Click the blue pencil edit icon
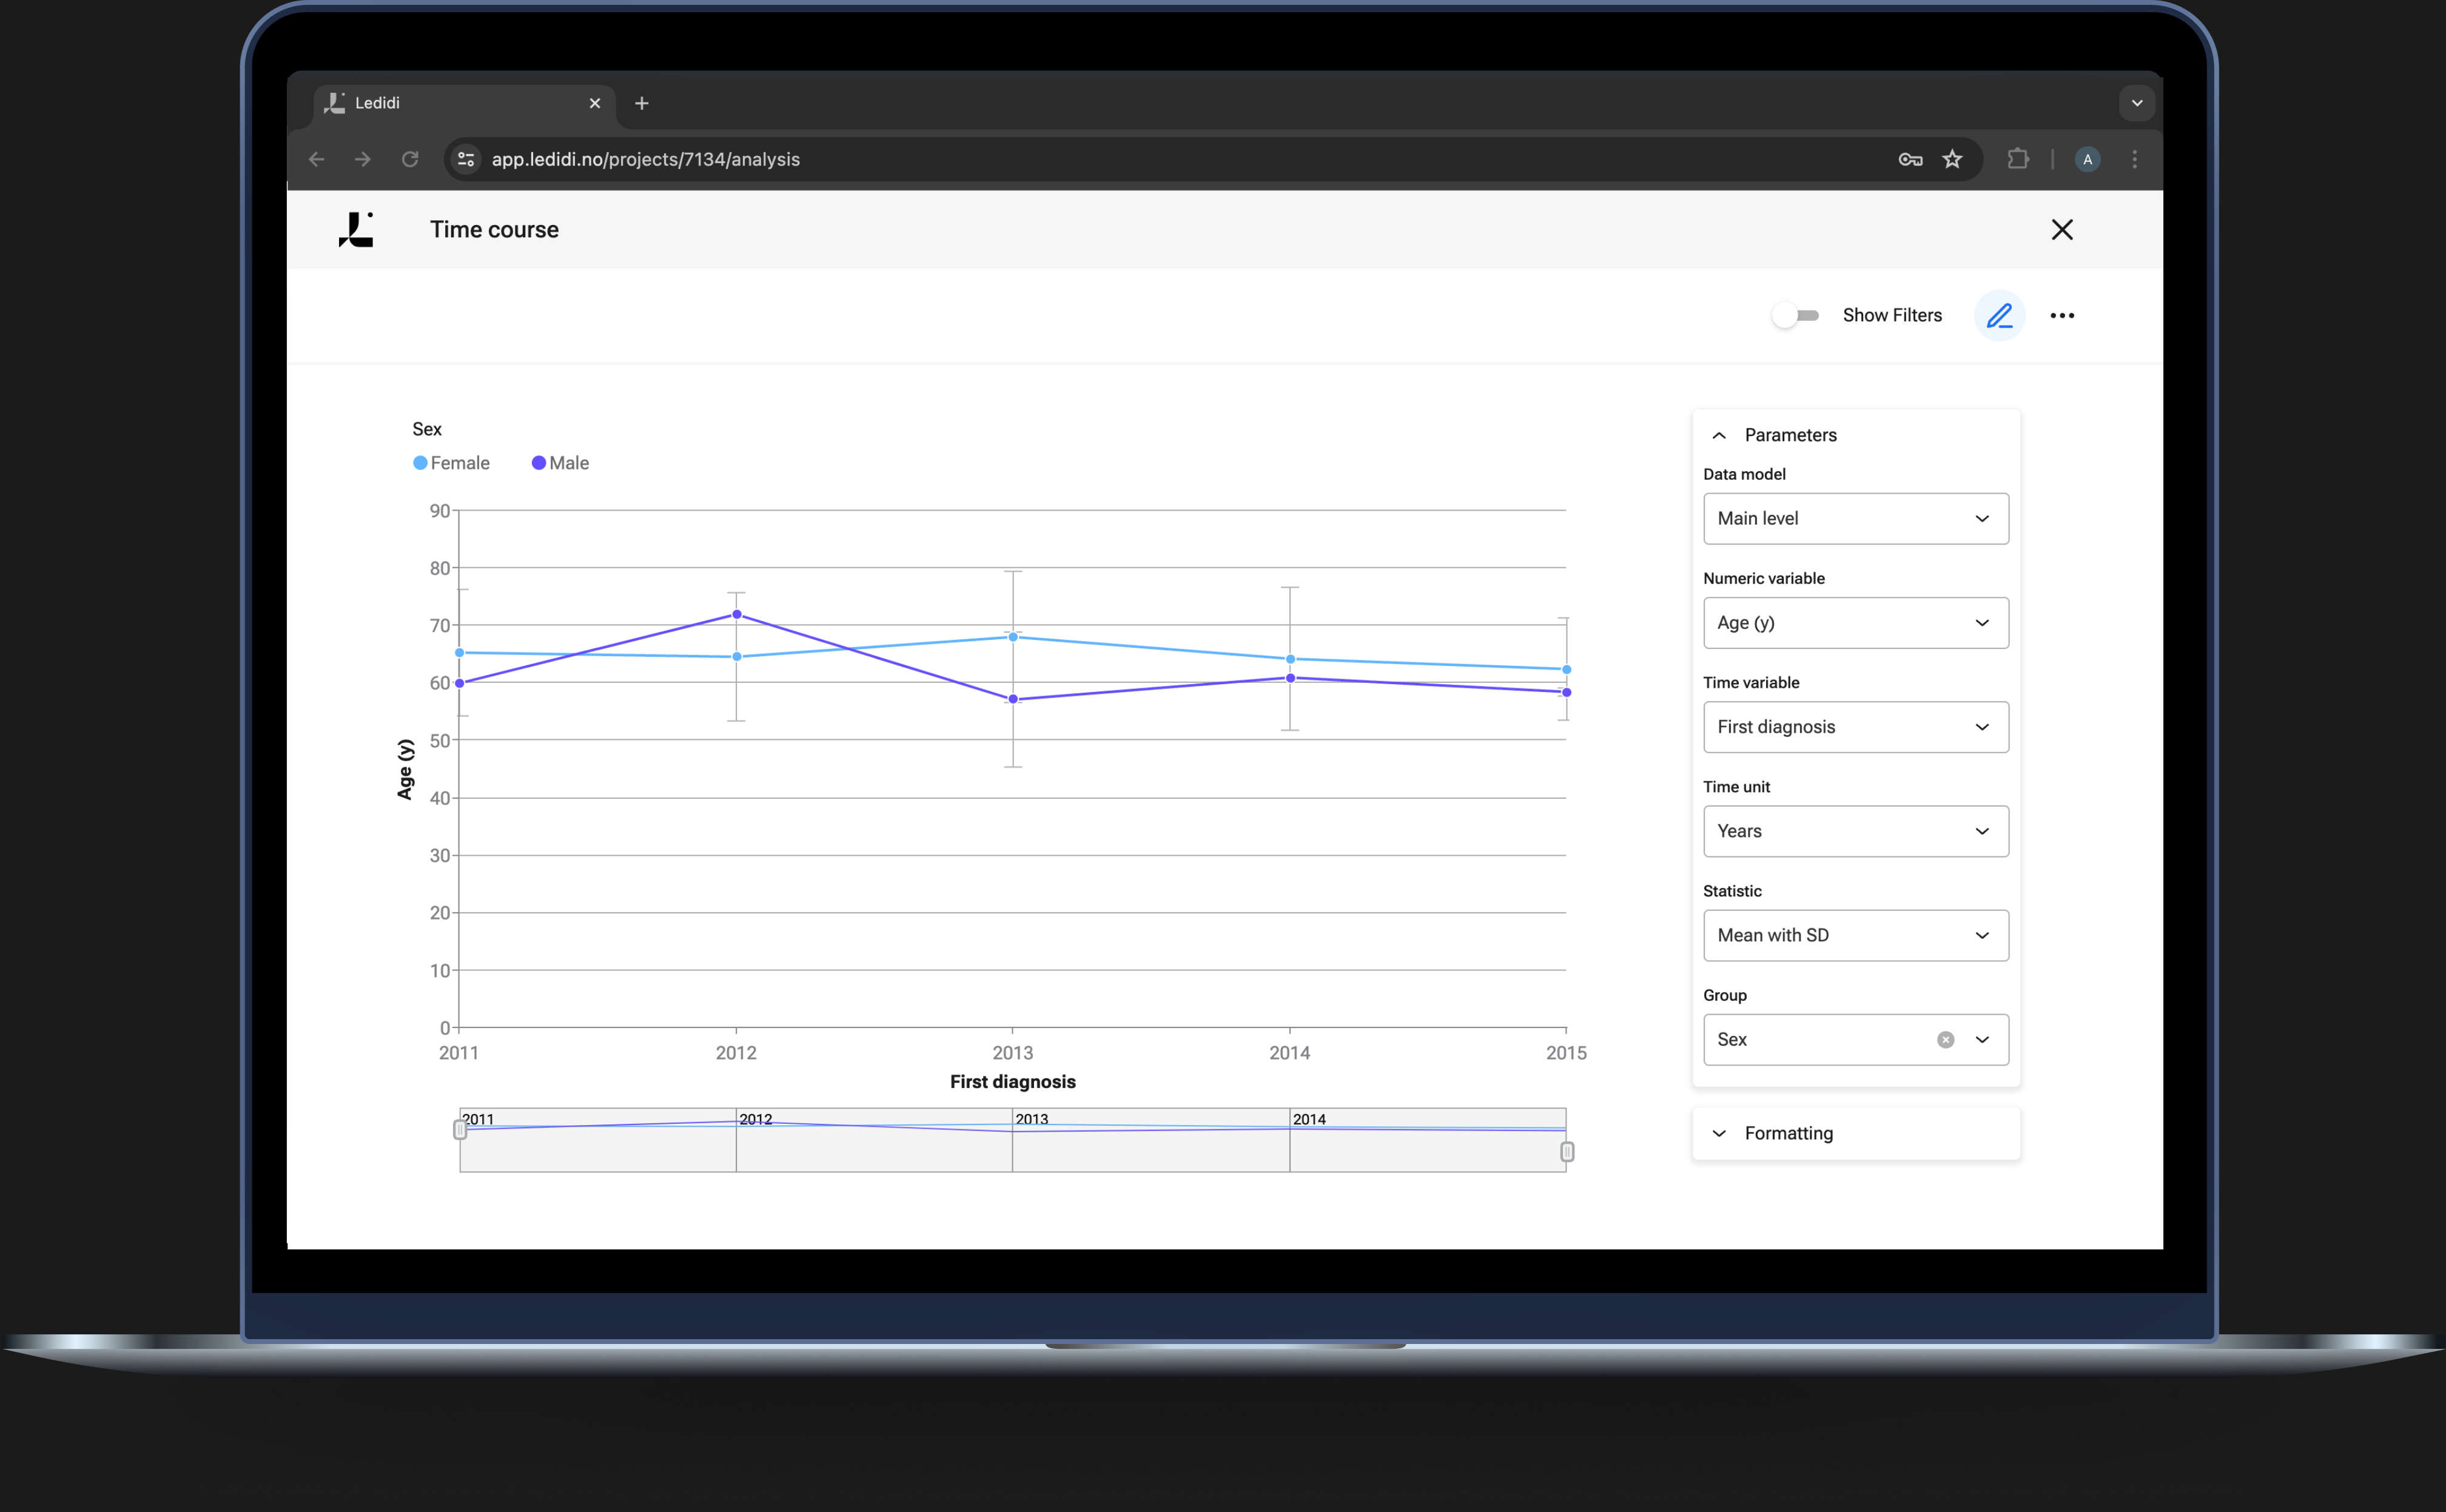2446x1512 pixels. coord(1999,316)
